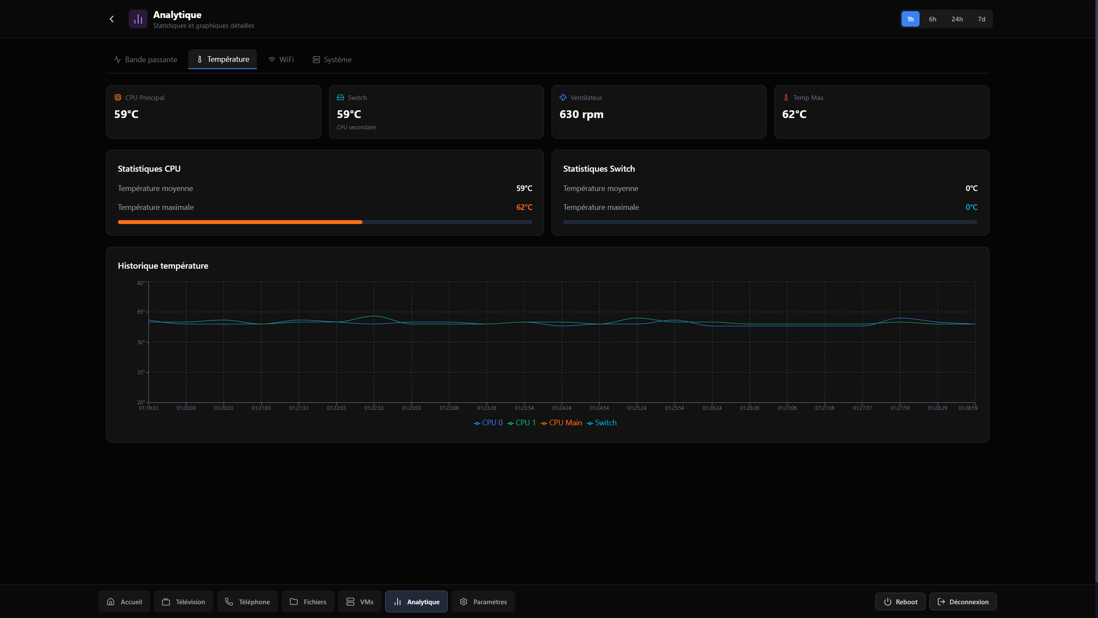This screenshot has height=618, width=1098.
Task: Click the Statistiques et graphiques détaillés subtitle
Action: [203, 26]
